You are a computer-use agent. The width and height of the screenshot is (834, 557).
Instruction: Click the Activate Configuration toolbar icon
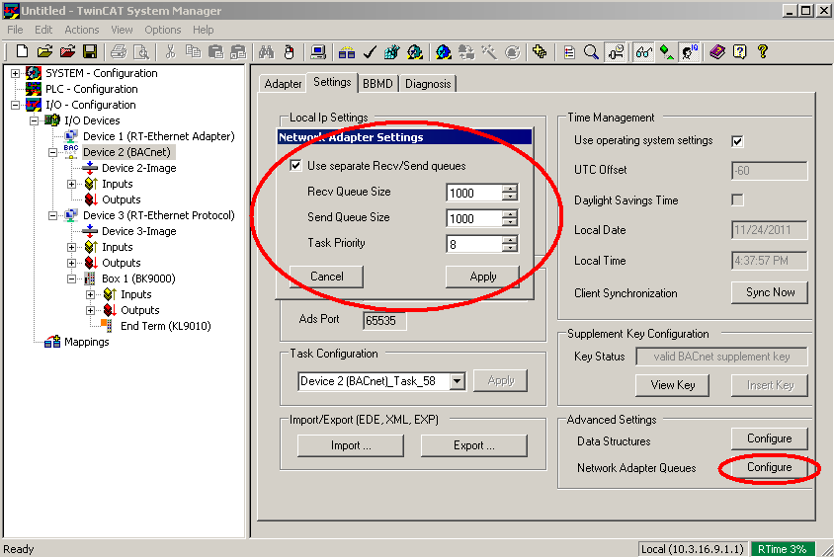(x=392, y=51)
